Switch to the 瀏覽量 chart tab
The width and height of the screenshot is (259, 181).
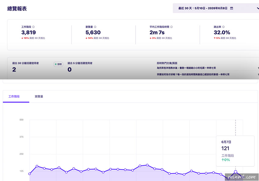(x=39, y=96)
